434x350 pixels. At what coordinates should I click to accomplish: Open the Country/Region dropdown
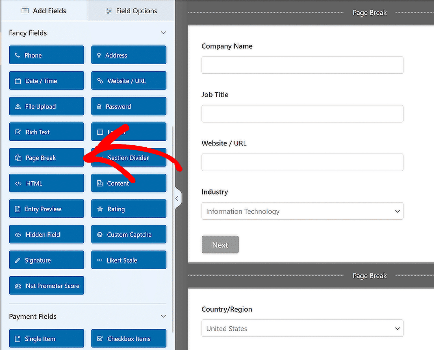pos(302,328)
